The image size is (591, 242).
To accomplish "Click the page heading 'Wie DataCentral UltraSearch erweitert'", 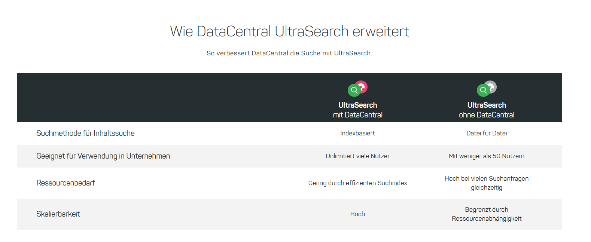I will (289, 31).
